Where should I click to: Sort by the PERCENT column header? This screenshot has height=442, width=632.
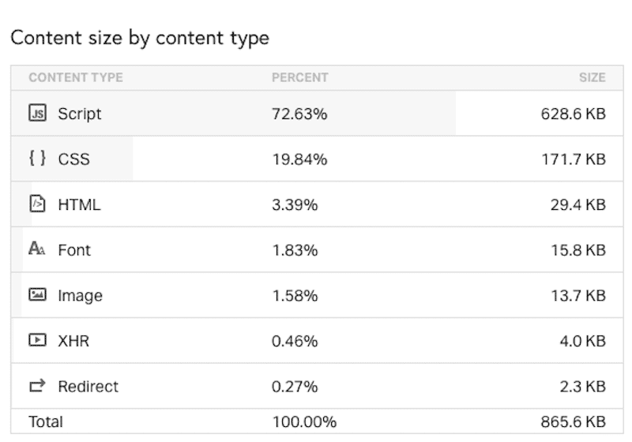click(300, 77)
